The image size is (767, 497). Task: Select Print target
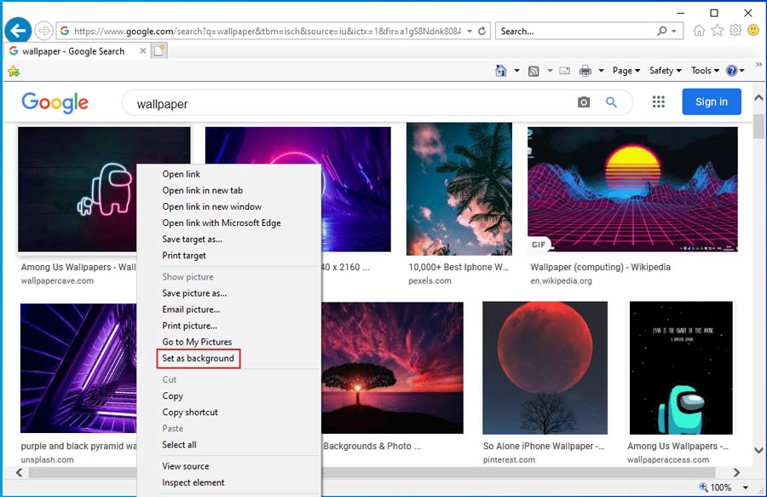(184, 256)
